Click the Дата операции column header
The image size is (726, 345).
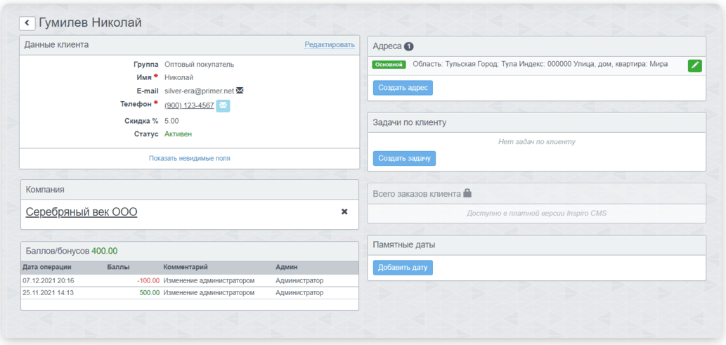click(46, 267)
